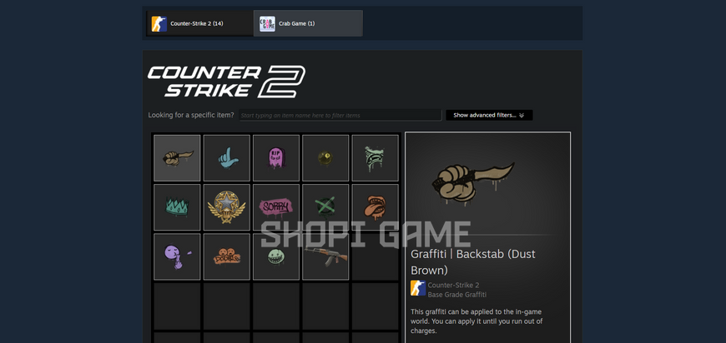Switch to the Crab Game inventory tab
This screenshot has height=343, width=726.
coord(308,23)
